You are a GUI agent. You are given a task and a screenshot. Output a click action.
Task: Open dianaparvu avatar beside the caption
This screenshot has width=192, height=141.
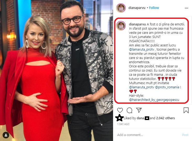pyautogui.click(x=121, y=26)
